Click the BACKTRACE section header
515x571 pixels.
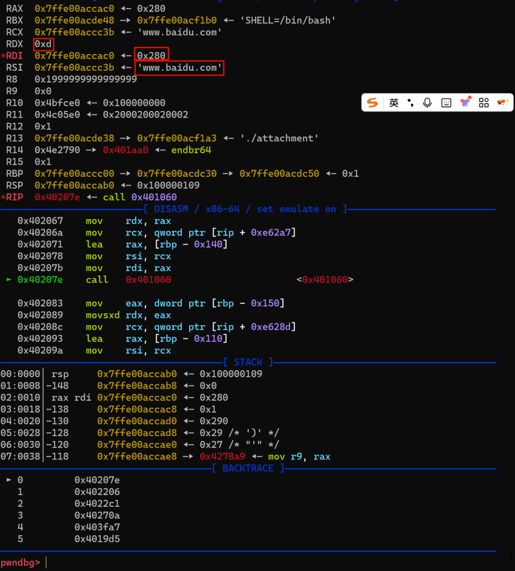click(x=248, y=468)
